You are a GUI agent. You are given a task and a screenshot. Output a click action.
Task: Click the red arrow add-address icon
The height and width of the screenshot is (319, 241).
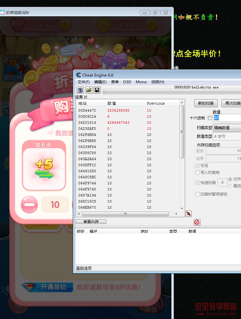189,214
